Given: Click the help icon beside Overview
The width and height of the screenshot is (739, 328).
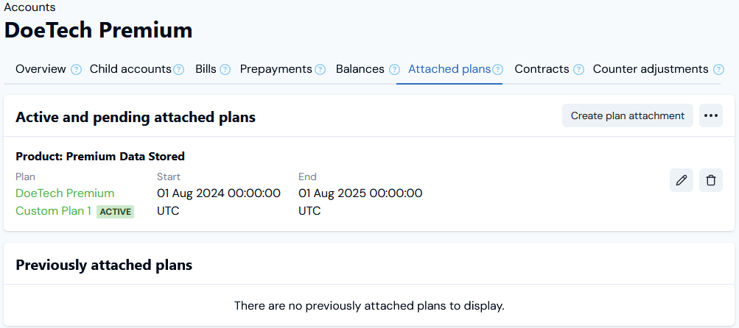Looking at the screenshot, I should pos(77,70).
